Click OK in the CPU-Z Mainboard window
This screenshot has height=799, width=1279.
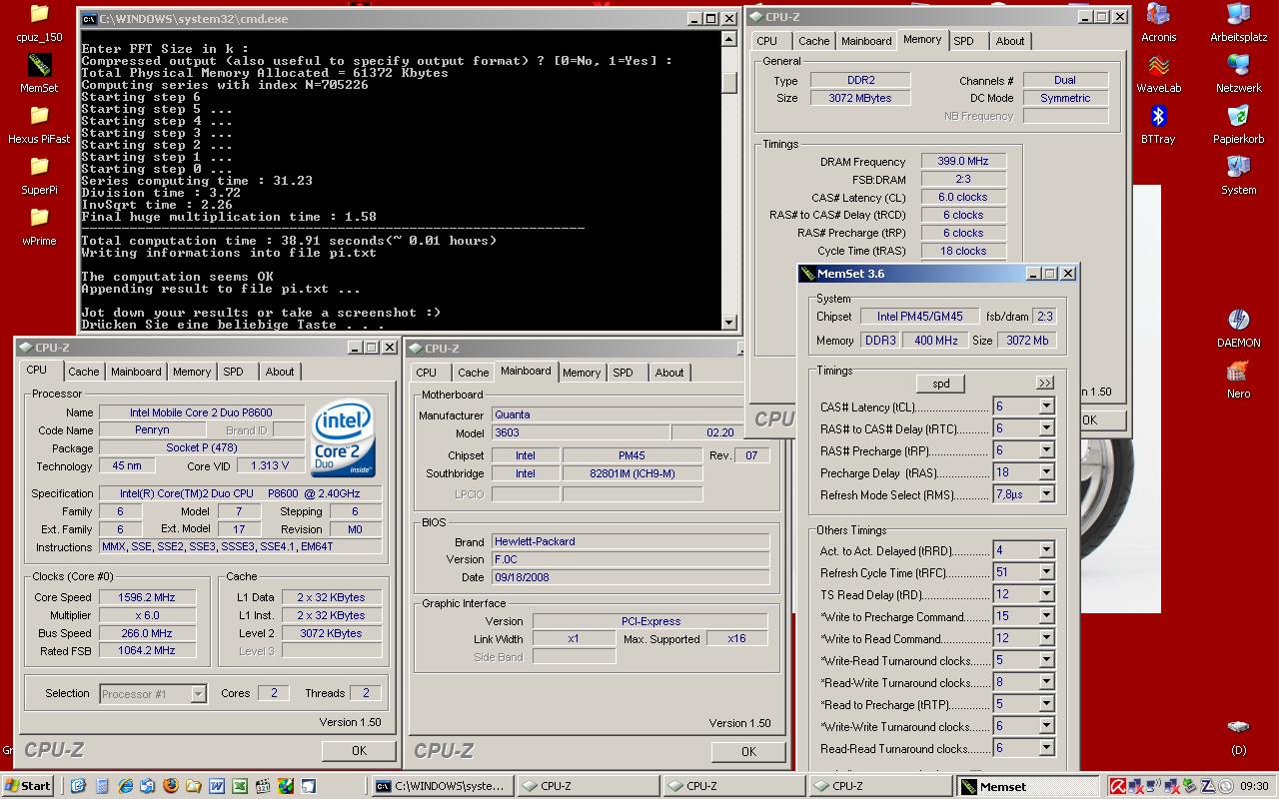(x=748, y=752)
